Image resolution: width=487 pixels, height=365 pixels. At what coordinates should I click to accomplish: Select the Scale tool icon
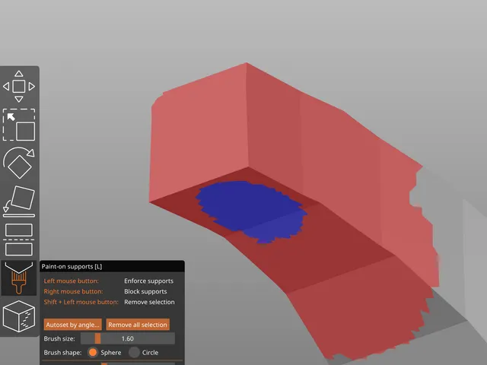[x=18, y=125]
